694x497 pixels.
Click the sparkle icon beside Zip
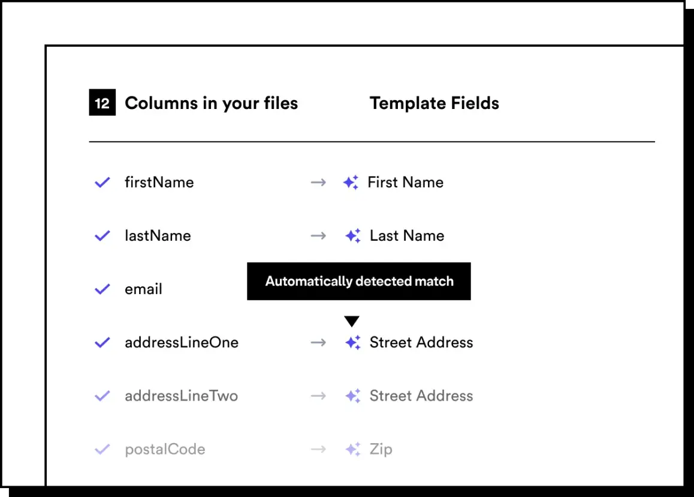point(353,449)
